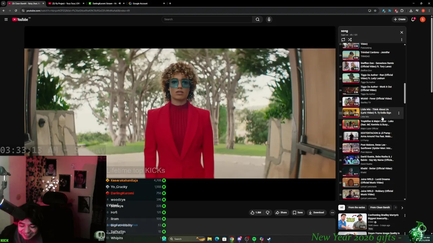Open options for Steam Frame Image Quality video
The height and width of the screenshot is (243, 433).
click(x=405, y=234)
